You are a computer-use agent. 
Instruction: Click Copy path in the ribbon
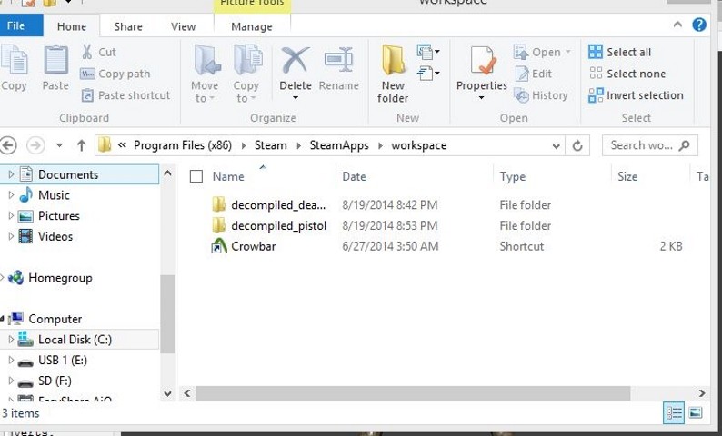coord(115,74)
